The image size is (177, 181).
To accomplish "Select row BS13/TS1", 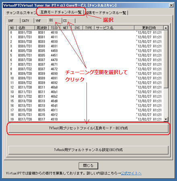I will pyautogui.click(x=86, y=105).
